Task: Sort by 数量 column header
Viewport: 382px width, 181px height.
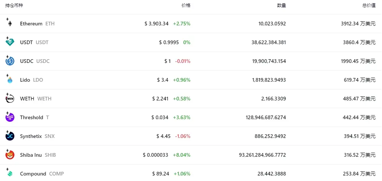Action: point(281,6)
